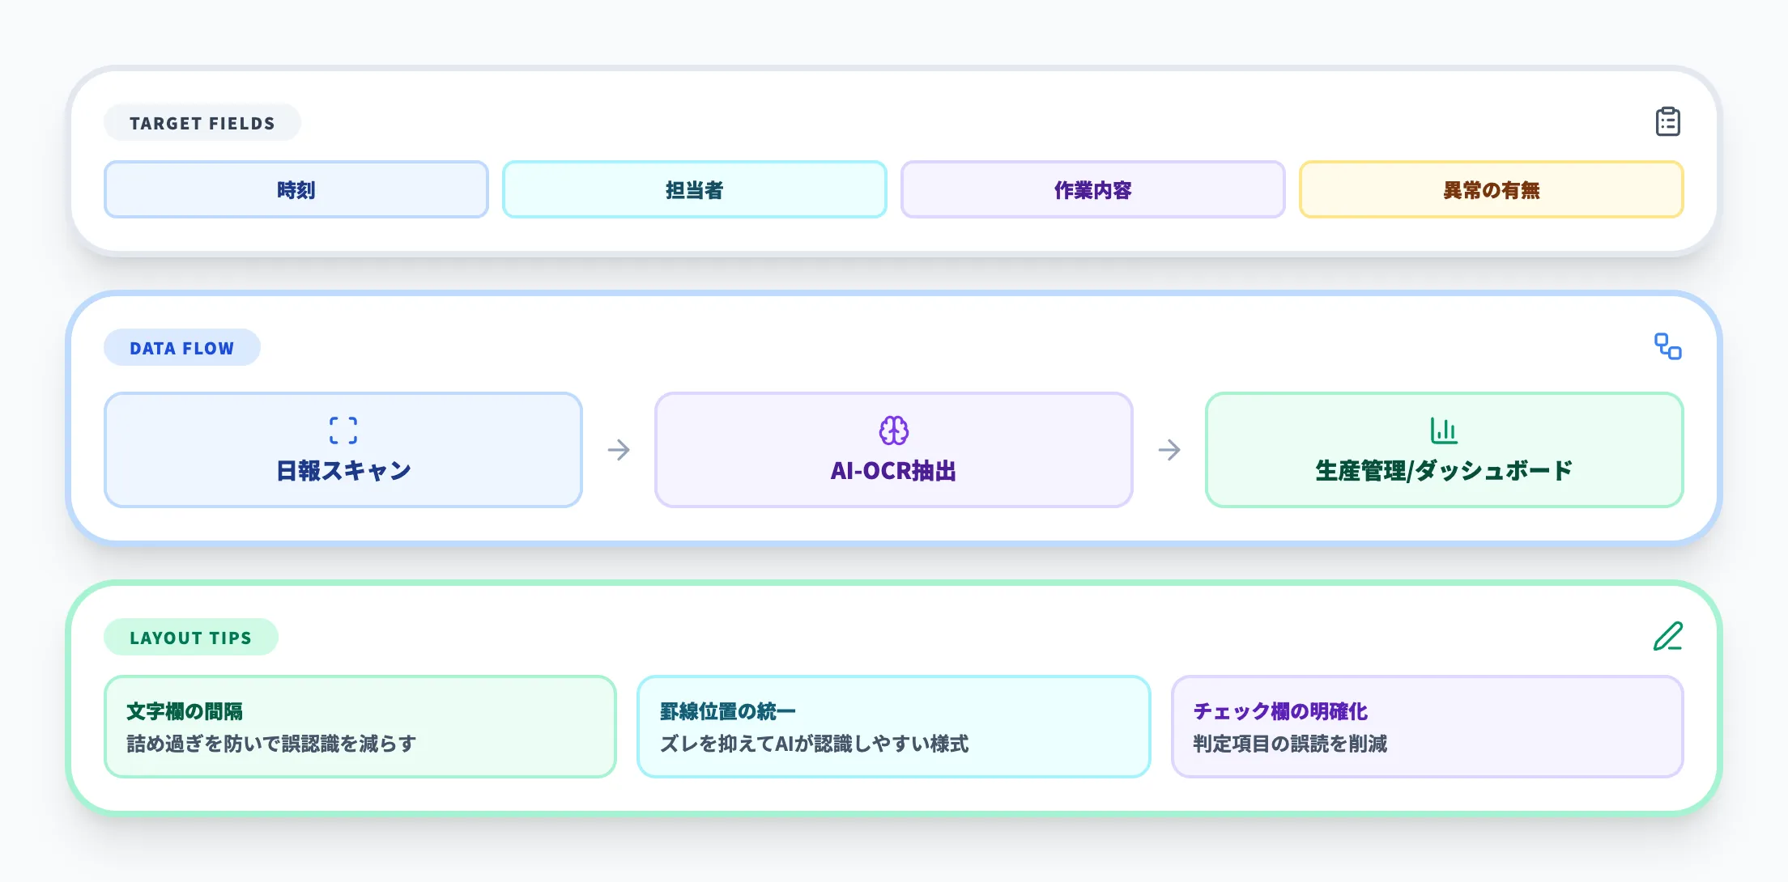Click the DATA FLOW label badge

coord(182,348)
